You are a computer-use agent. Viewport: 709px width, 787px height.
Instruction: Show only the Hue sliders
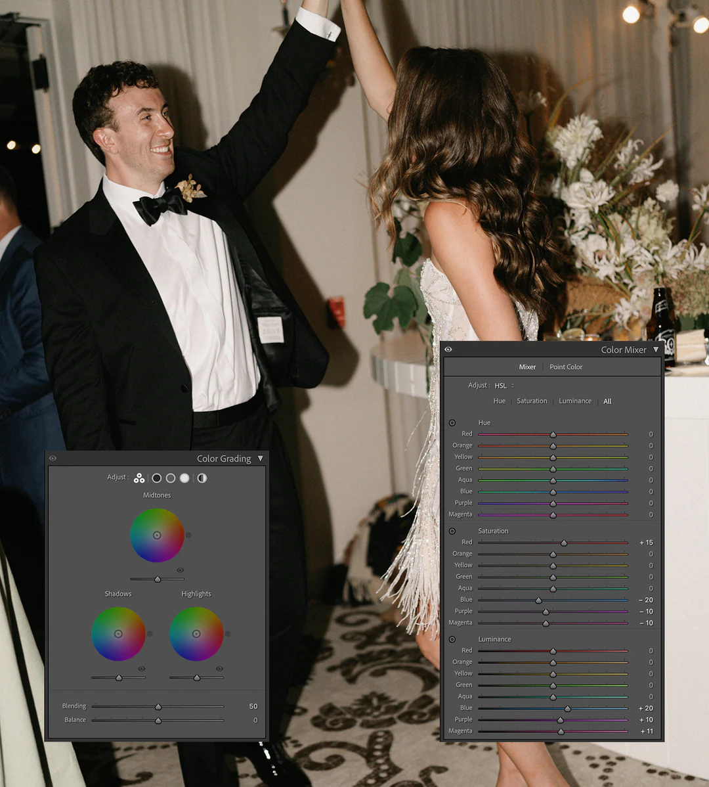pyautogui.click(x=500, y=401)
